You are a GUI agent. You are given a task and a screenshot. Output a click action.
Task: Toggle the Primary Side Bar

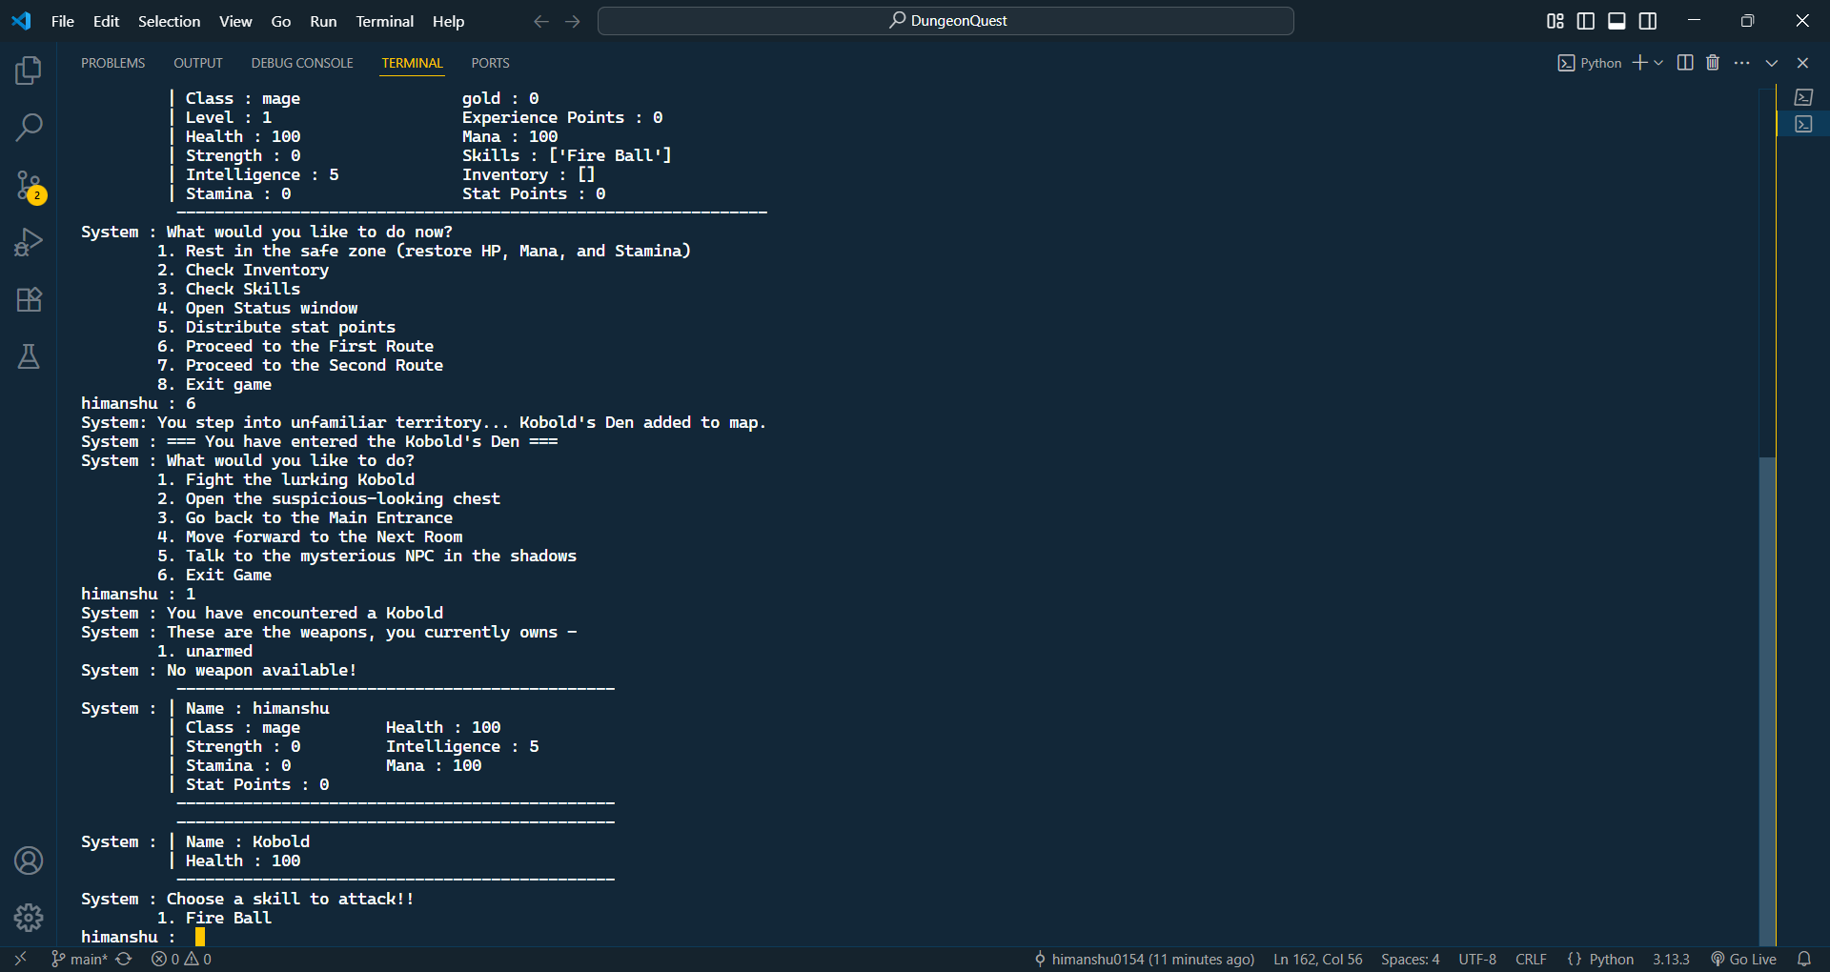pos(1586,21)
